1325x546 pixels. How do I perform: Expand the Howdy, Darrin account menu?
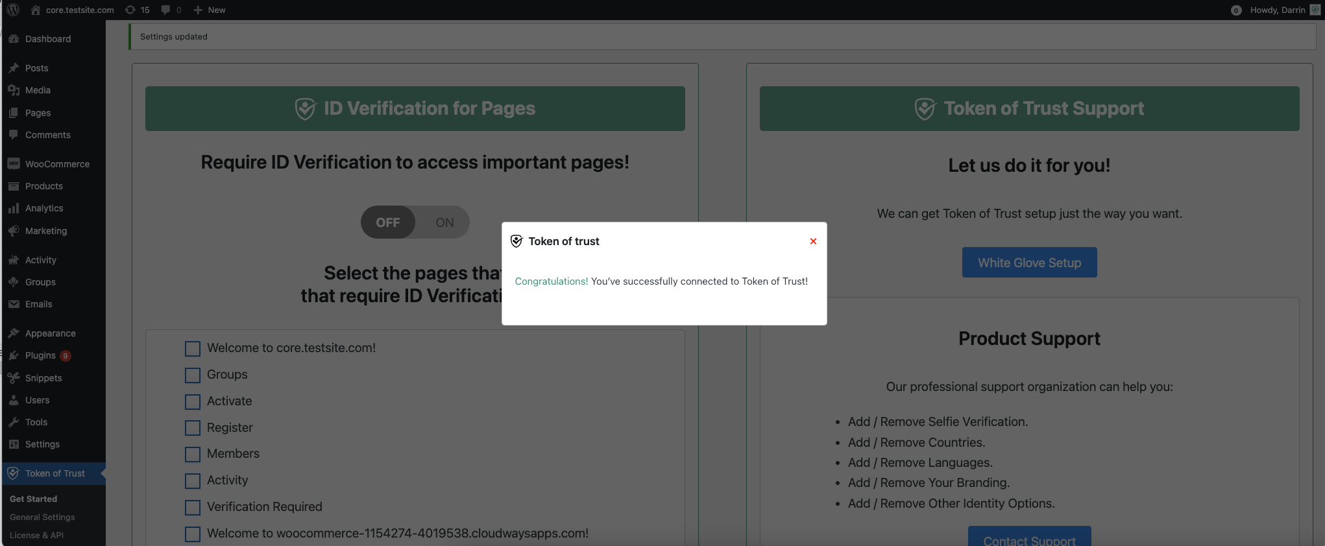tap(1277, 10)
